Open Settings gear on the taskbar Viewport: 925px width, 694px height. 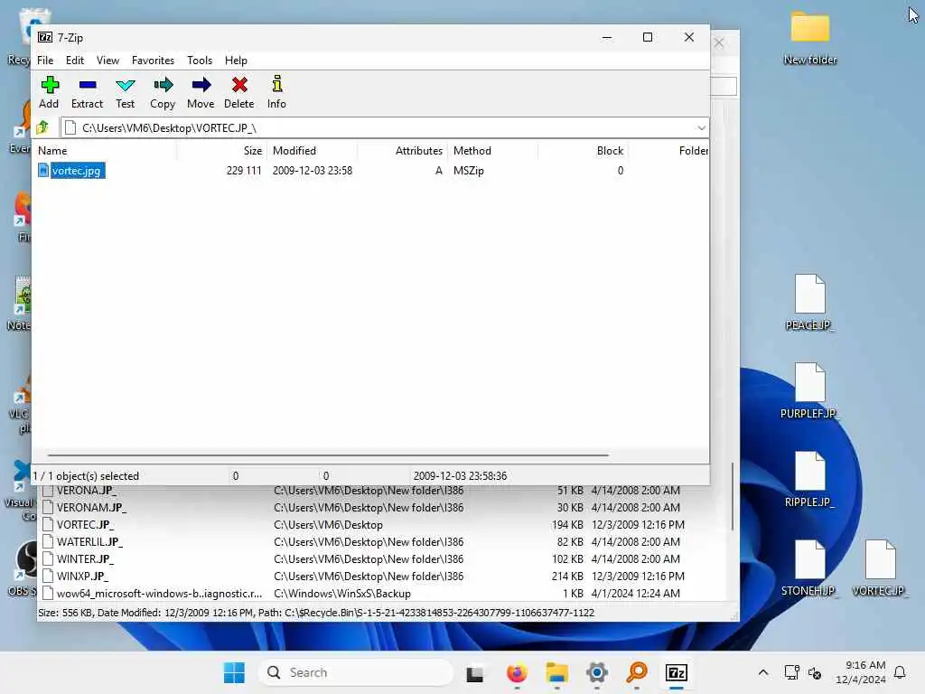pos(597,672)
